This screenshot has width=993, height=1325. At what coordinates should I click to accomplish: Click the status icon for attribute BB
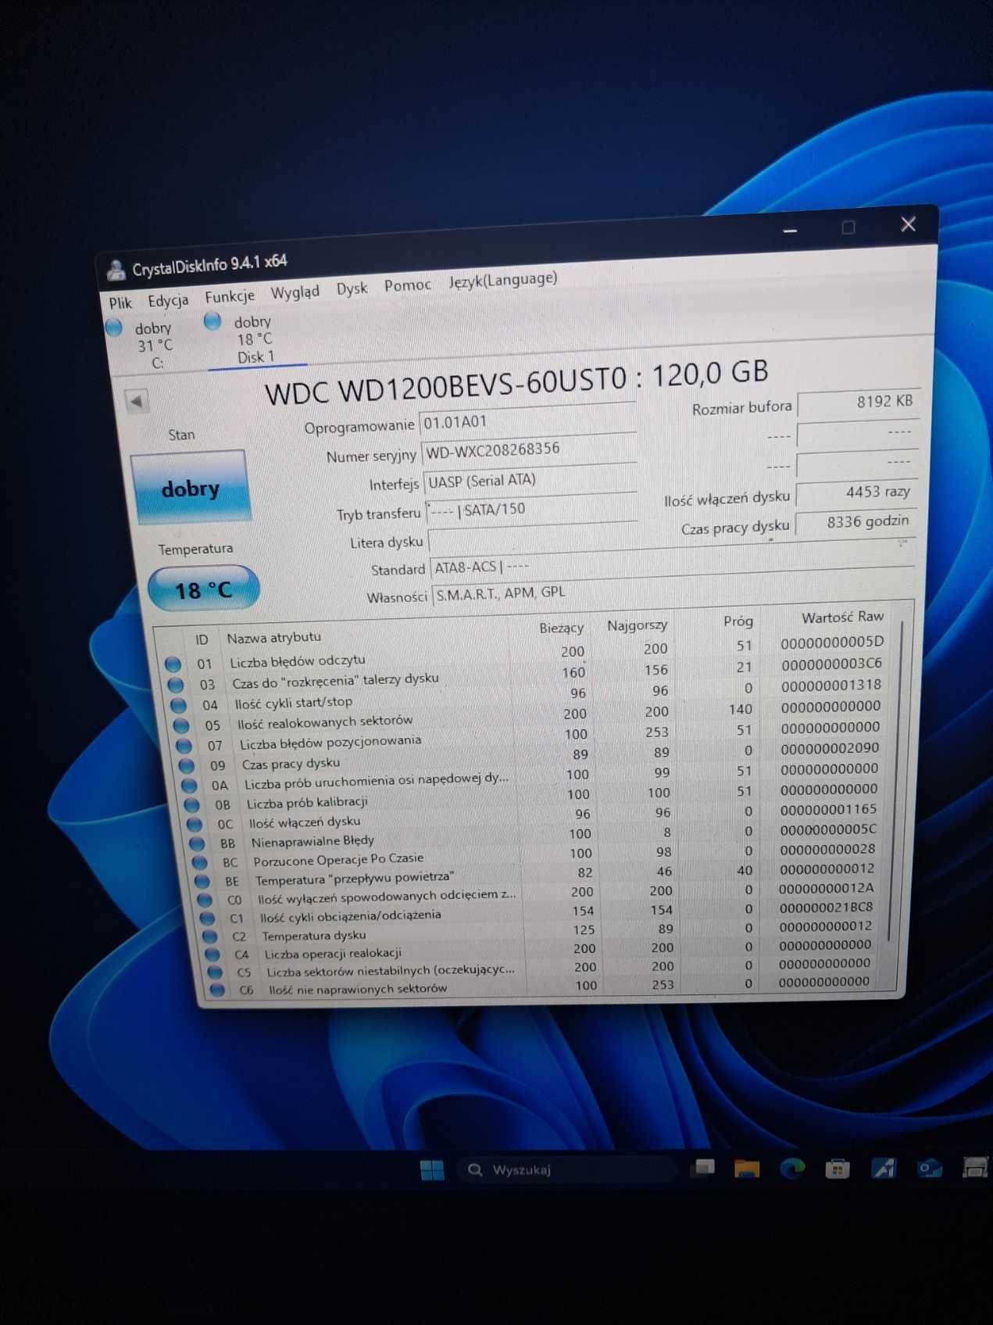click(x=197, y=843)
